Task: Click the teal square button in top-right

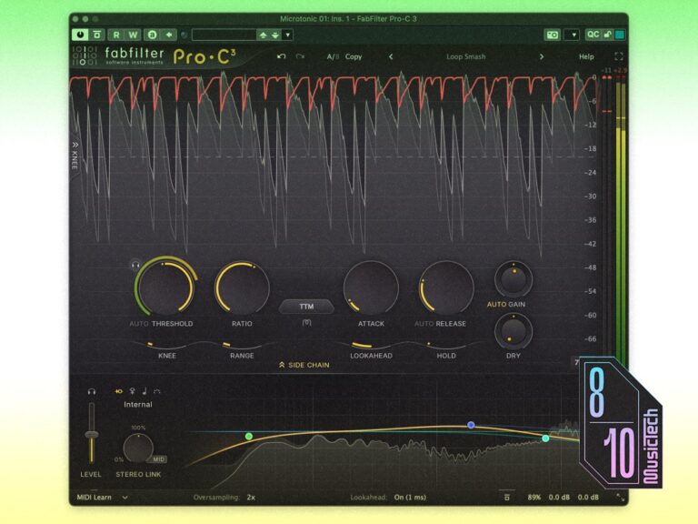Action: click(619, 35)
